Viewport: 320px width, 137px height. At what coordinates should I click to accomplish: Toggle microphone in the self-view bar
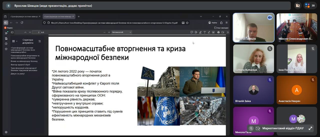click(x=251, y=128)
